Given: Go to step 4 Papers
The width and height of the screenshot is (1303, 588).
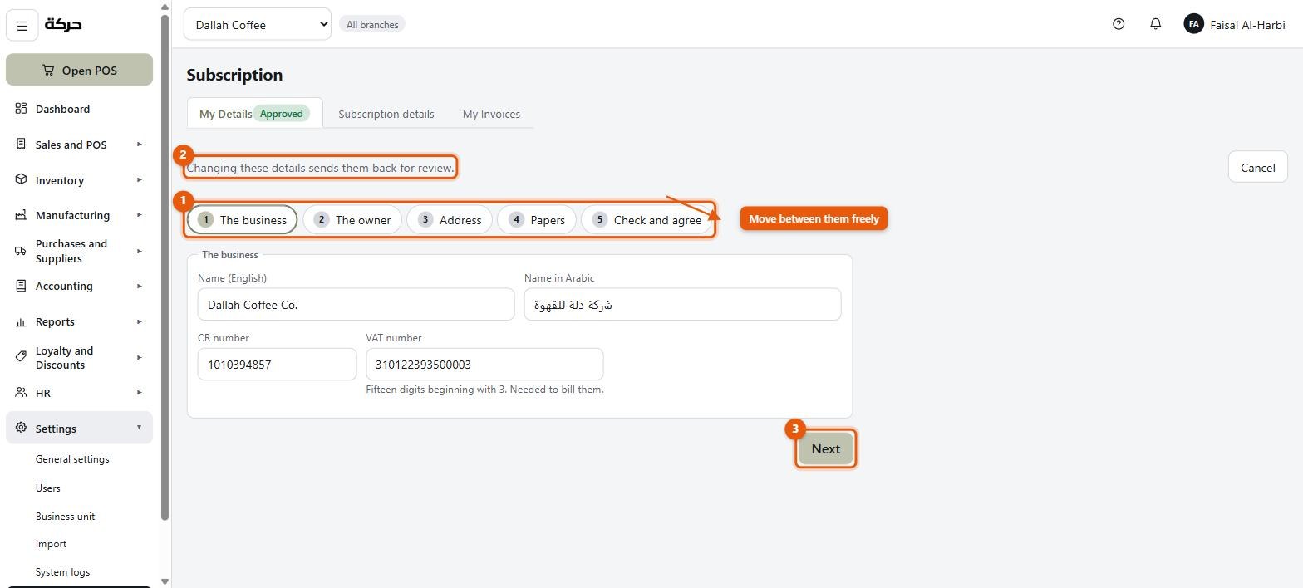Looking at the screenshot, I should [x=537, y=219].
